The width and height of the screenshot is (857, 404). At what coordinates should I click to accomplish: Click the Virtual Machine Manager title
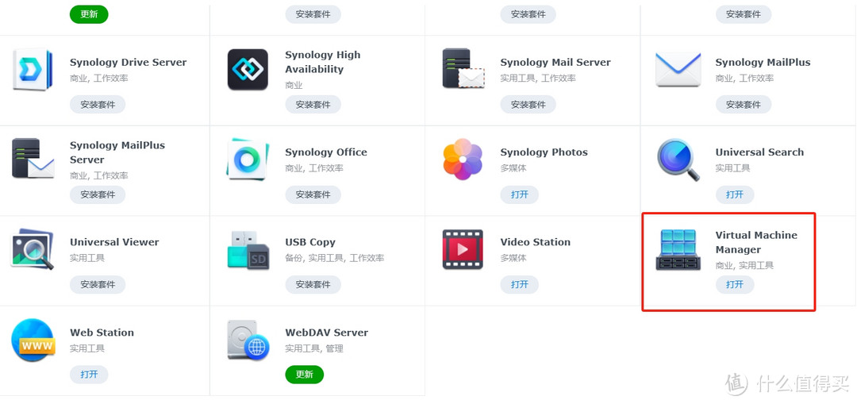coord(756,242)
